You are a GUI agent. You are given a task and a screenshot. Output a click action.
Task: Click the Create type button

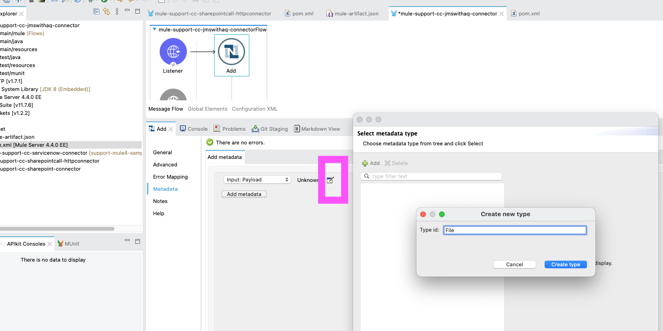tap(565, 264)
